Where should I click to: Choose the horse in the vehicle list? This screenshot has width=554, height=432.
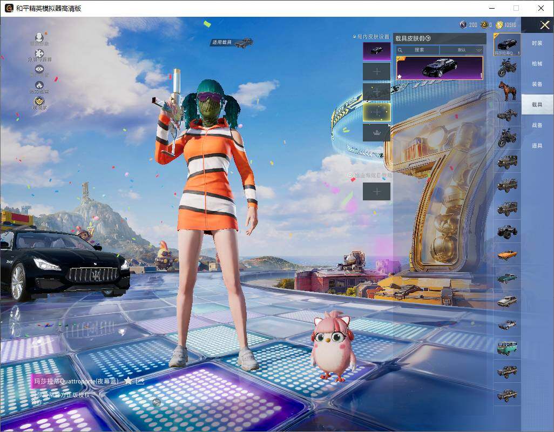(x=508, y=90)
